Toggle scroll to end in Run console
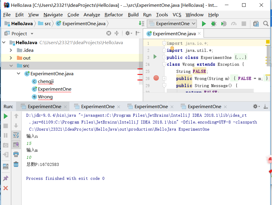The height and width of the screenshot is (205, 272). point(16,145)
